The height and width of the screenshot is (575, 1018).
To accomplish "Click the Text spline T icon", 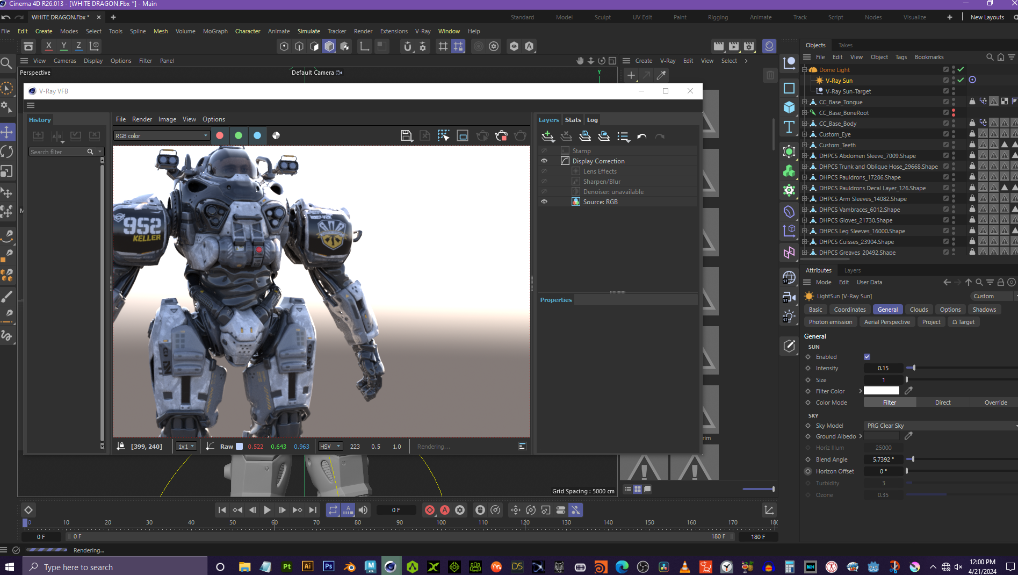I will [789, 127].
